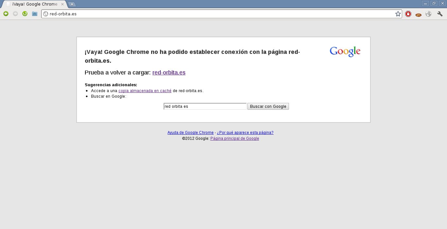The width and height of the screenshot is (447, 229).
Task: Reload the page with the refresh icon
Action: [25, 14]
